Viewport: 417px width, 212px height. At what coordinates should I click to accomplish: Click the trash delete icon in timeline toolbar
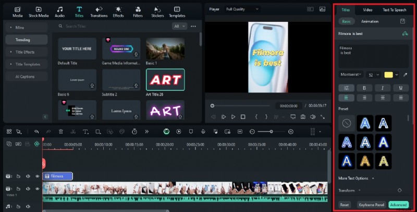coord(61,132)
